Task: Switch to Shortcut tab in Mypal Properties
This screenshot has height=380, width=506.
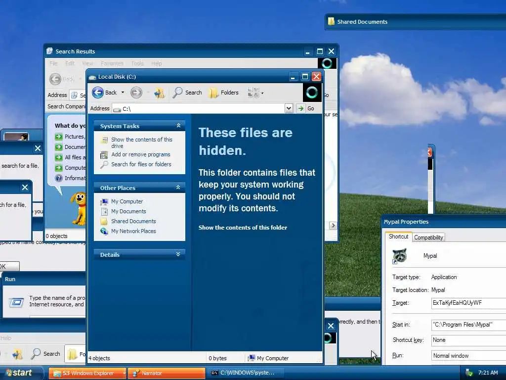Action: tap(398, 237)
